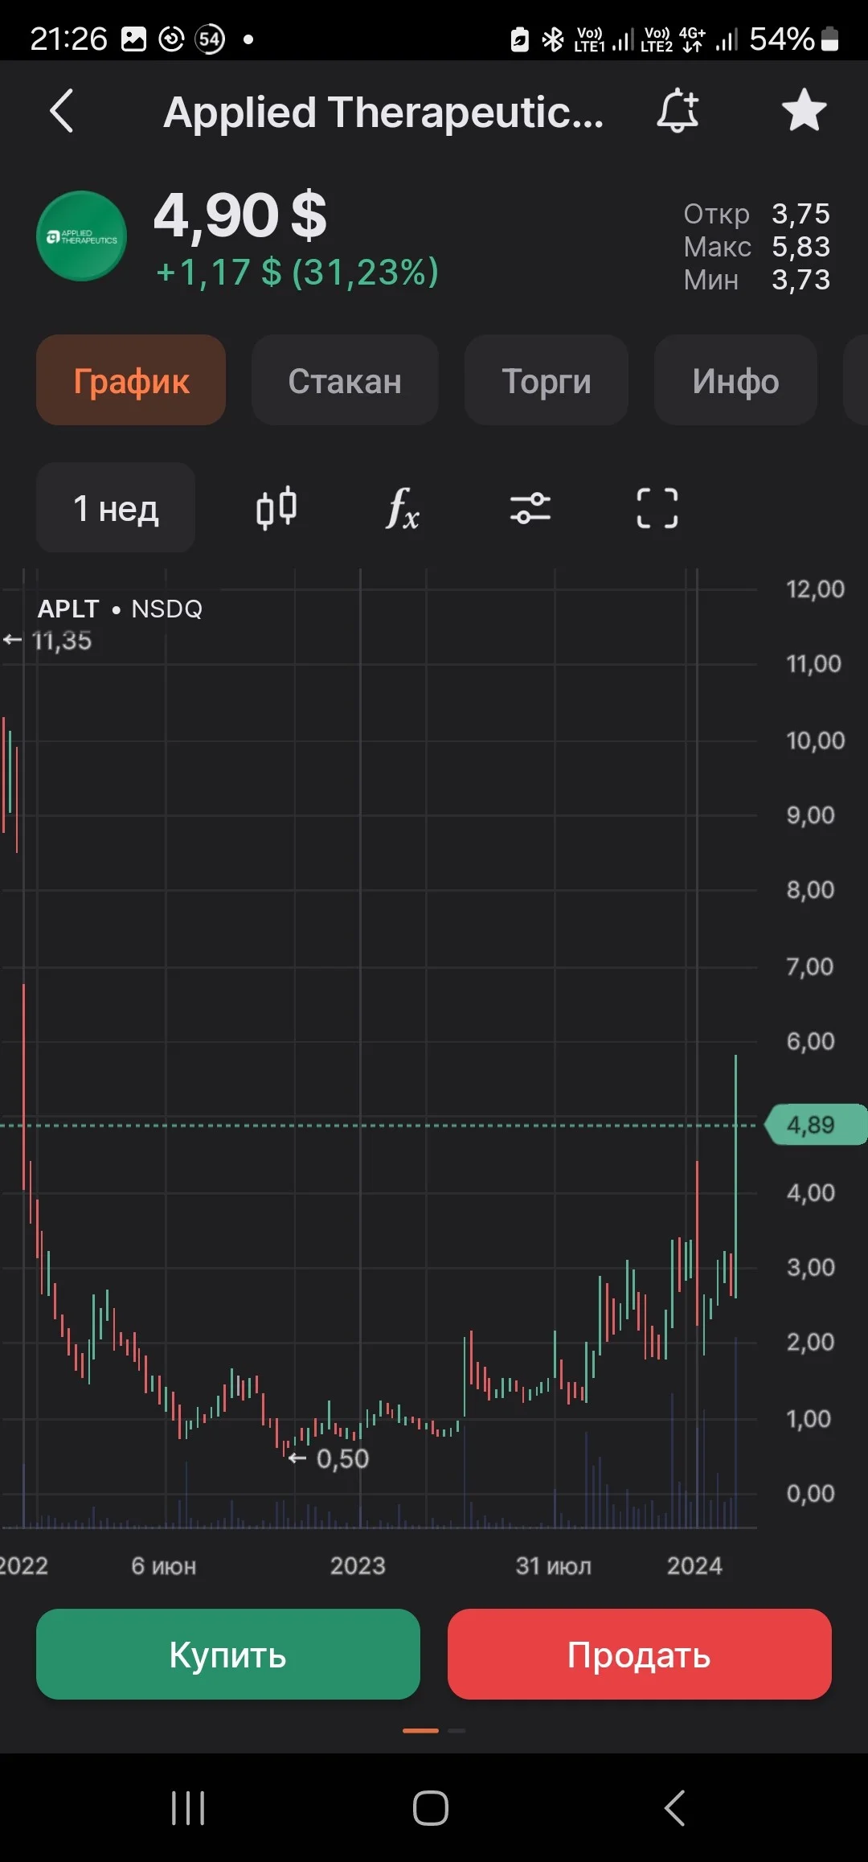Open indicators with the fx icon
This screenshot has width=868, height=1862.
click(403, 508)
